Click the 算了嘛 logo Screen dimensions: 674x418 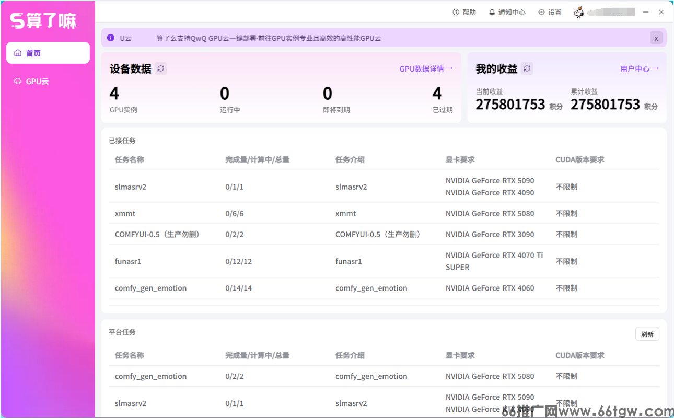coord(44,20)
